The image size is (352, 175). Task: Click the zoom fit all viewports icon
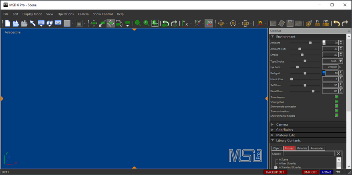[x=155, y=23]
